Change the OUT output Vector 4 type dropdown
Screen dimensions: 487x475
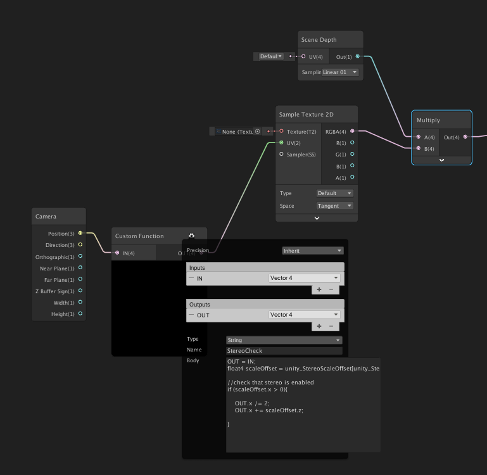(305, 315)
